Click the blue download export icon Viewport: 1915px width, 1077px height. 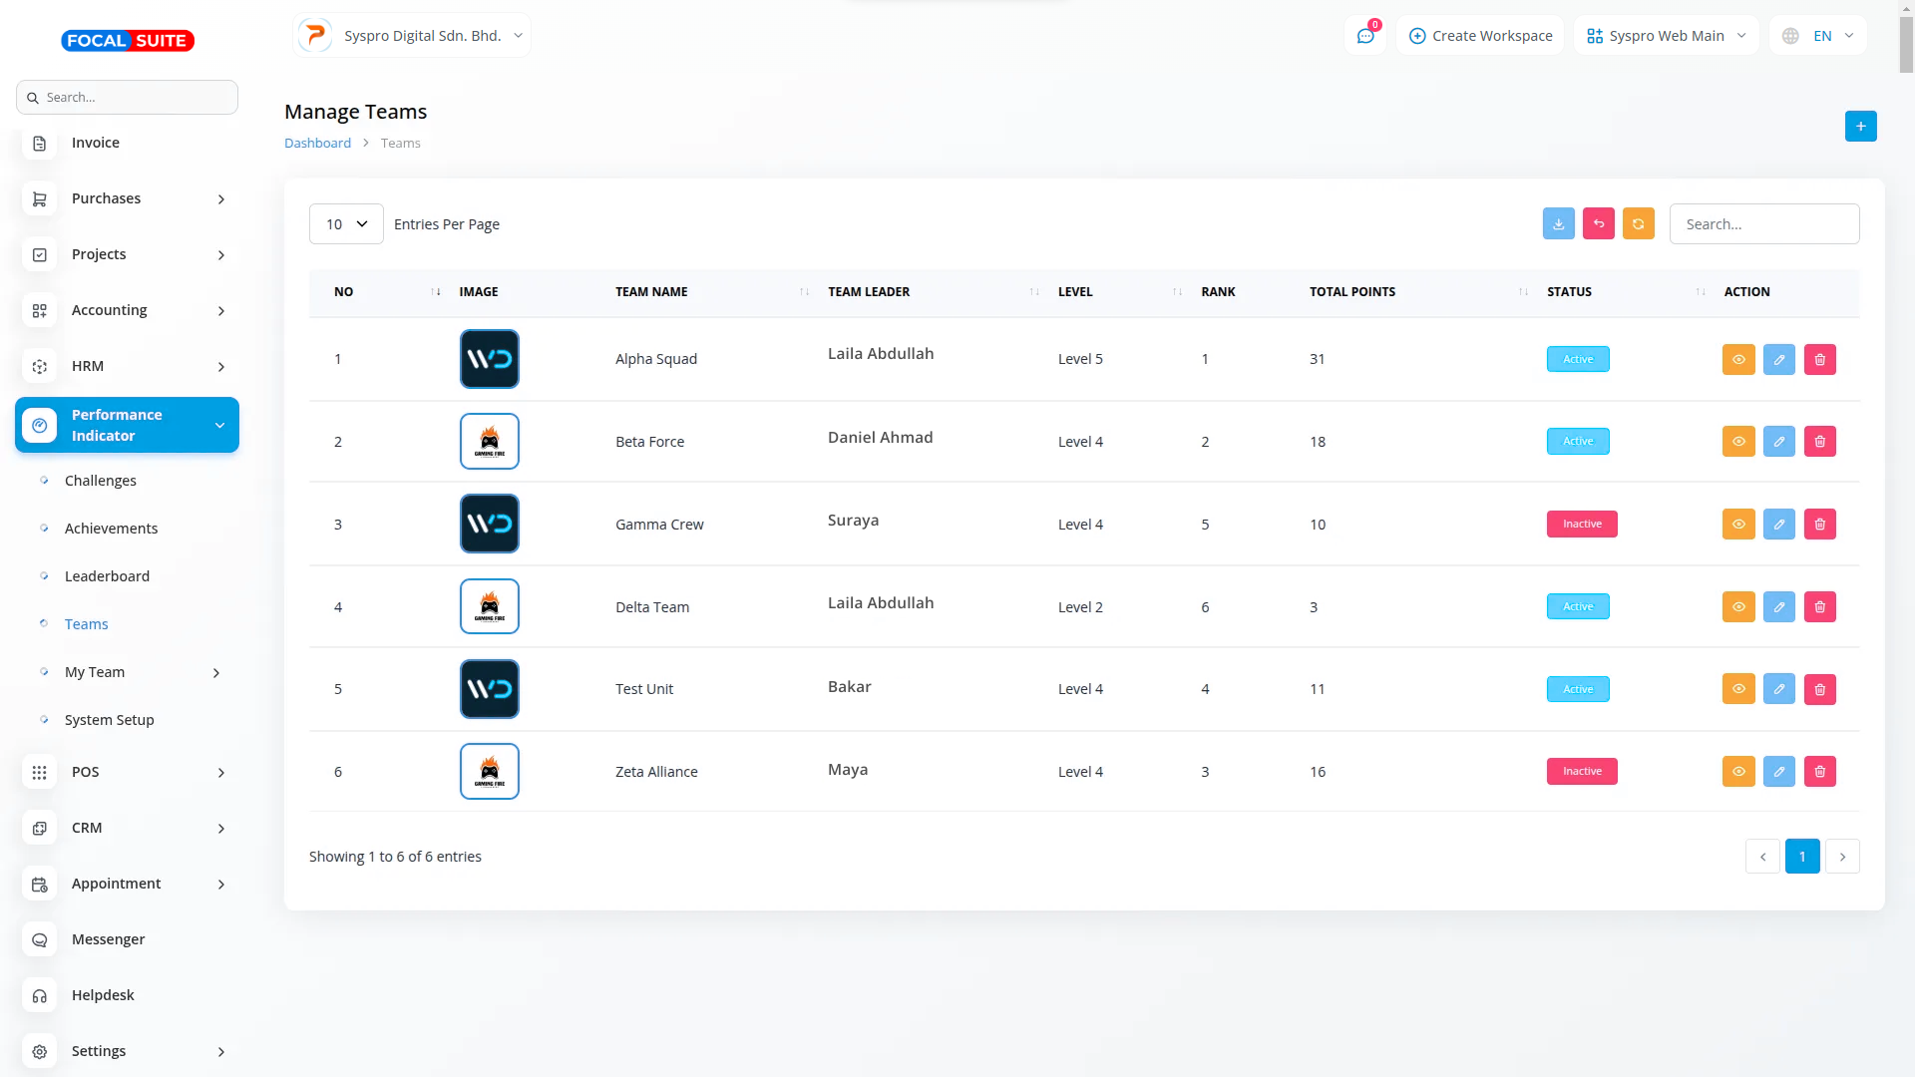pyautogui.click(x=1558, y=224)
